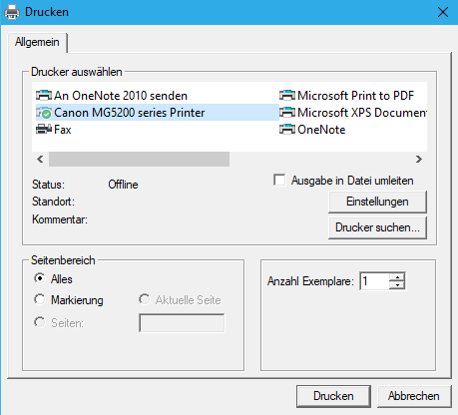
Task: Choose the Markierung radio option
Action: (x=40, y=299)
